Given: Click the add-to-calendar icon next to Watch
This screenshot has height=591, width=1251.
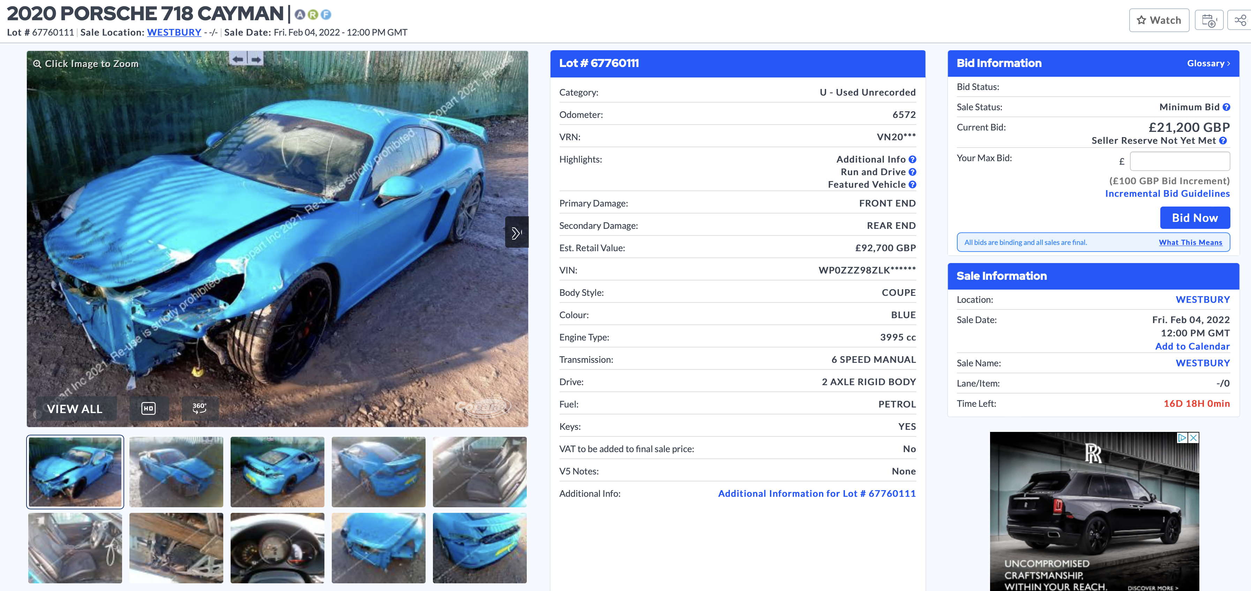Looking at the screenshot, I should point(1209,20).
